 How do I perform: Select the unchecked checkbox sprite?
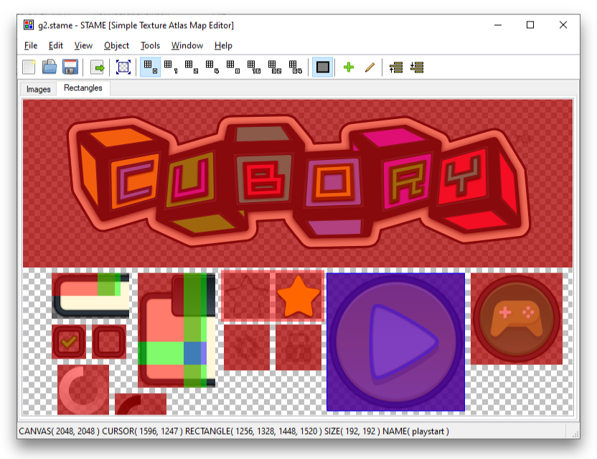[x=109, y=341]
